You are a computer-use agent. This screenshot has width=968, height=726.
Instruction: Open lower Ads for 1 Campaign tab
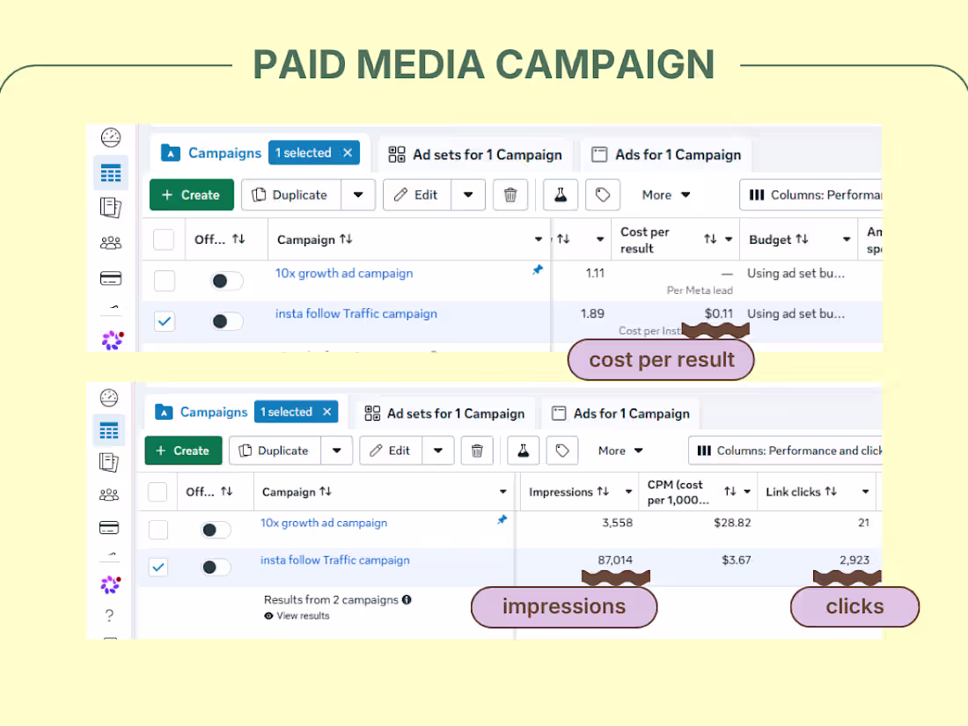[x=620, y=414]
